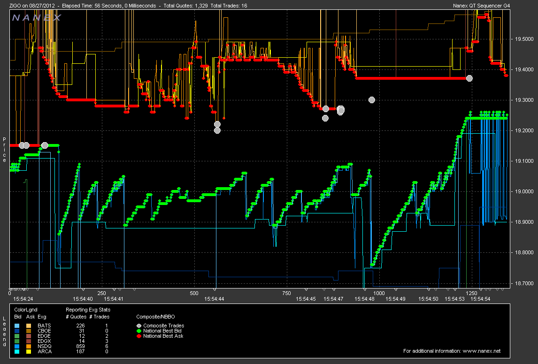Viewport: 538px width, 364px height.
Task: Click the EDGX exchange label in legend
Action: tap(44, 341)
